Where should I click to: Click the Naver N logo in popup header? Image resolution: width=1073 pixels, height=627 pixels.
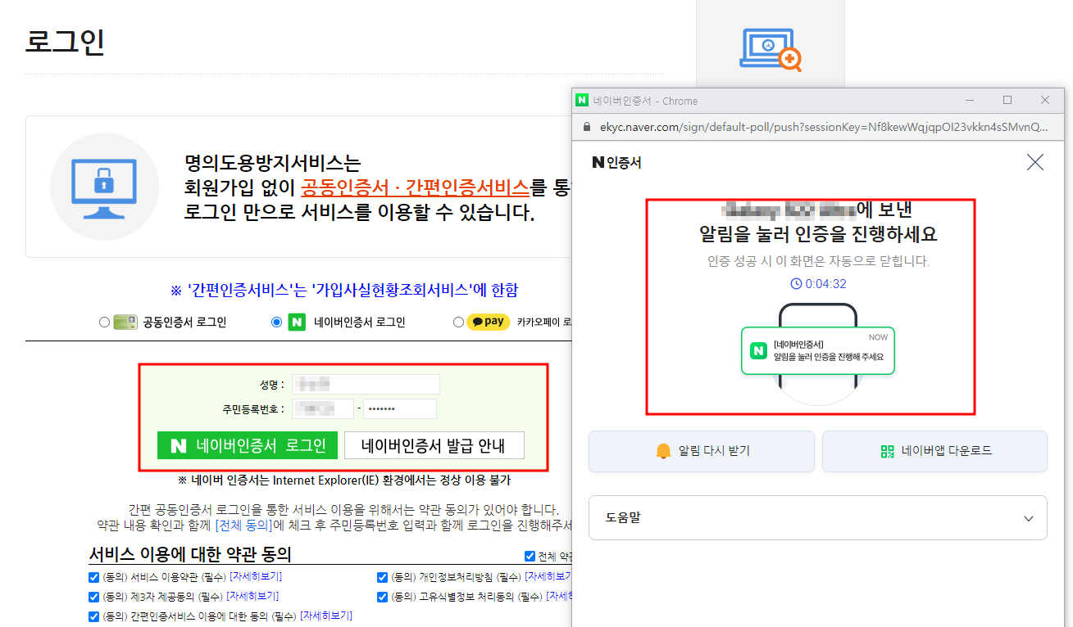(598, 163)
